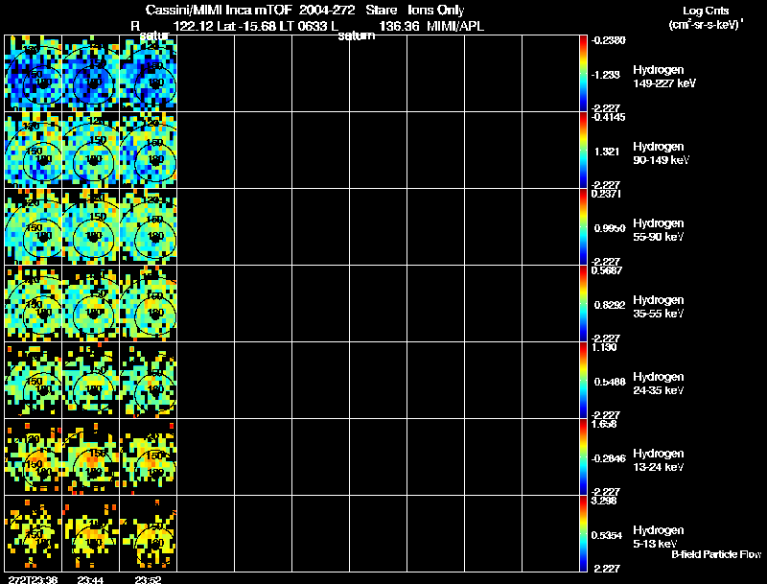Open the 90-149 keV image at 23:36
The width and height of the screenshot is (767, 584).
[34, 151]
